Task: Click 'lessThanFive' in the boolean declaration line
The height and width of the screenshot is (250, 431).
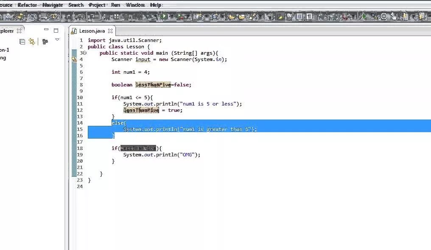Action: point(153,85)
